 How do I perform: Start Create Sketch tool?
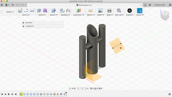point(20,11)
